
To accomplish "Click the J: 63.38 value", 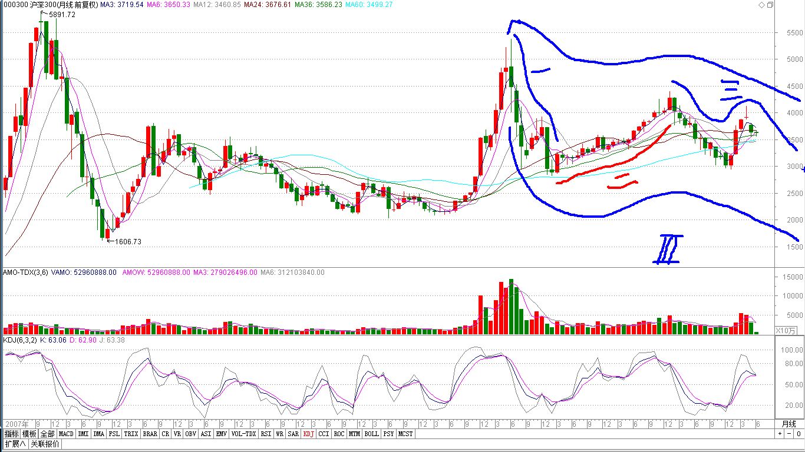I will 112,340.
